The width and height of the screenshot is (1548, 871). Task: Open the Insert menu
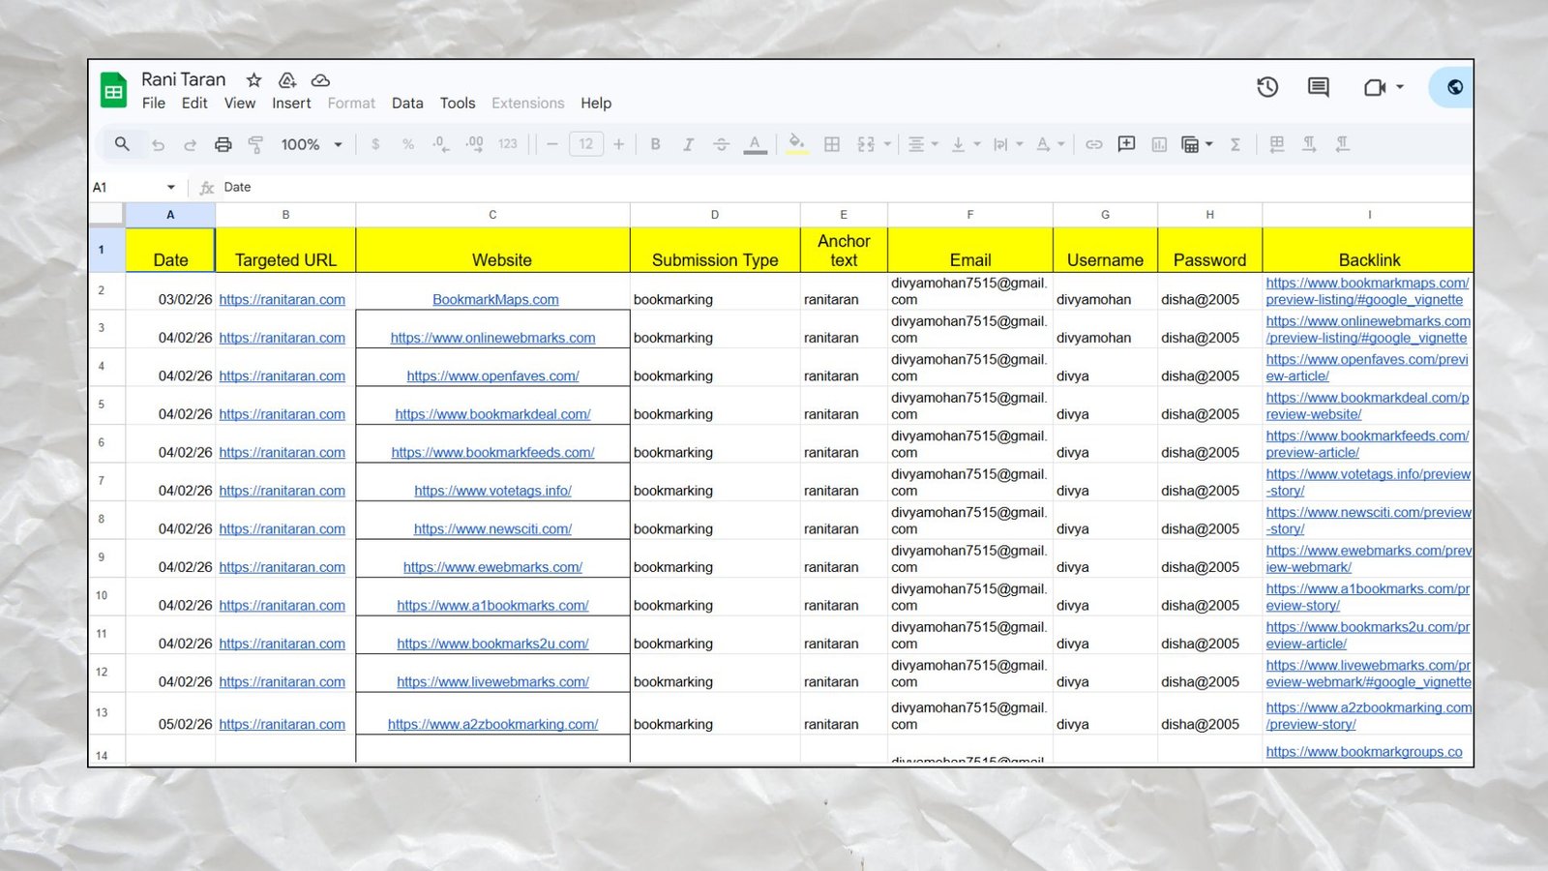[291, 103]
